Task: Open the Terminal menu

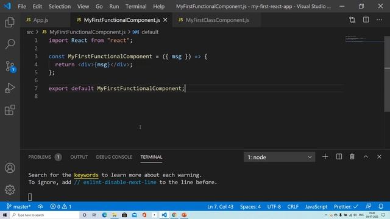Action: pyautogui.click(x=136, y=6)
